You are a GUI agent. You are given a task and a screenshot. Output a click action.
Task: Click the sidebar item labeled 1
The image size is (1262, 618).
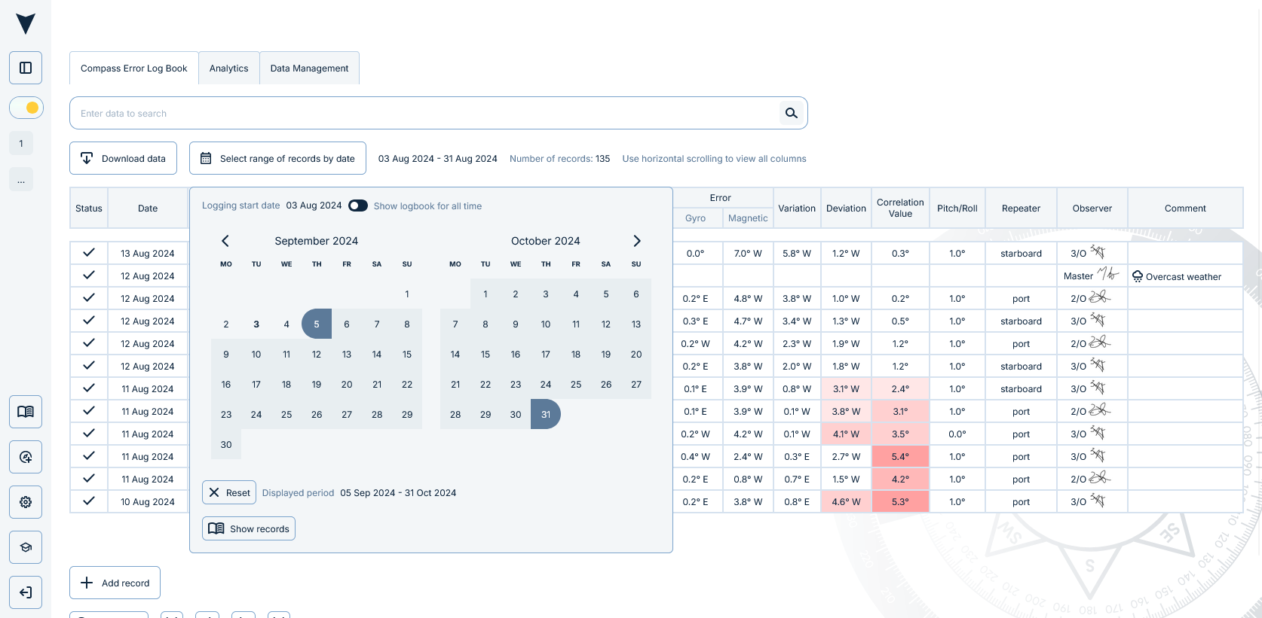pyautogui.click(x=21, y=143)
